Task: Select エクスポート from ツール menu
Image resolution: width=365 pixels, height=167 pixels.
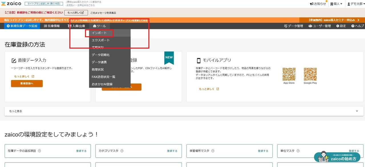Action: click(x=101, y=40)
